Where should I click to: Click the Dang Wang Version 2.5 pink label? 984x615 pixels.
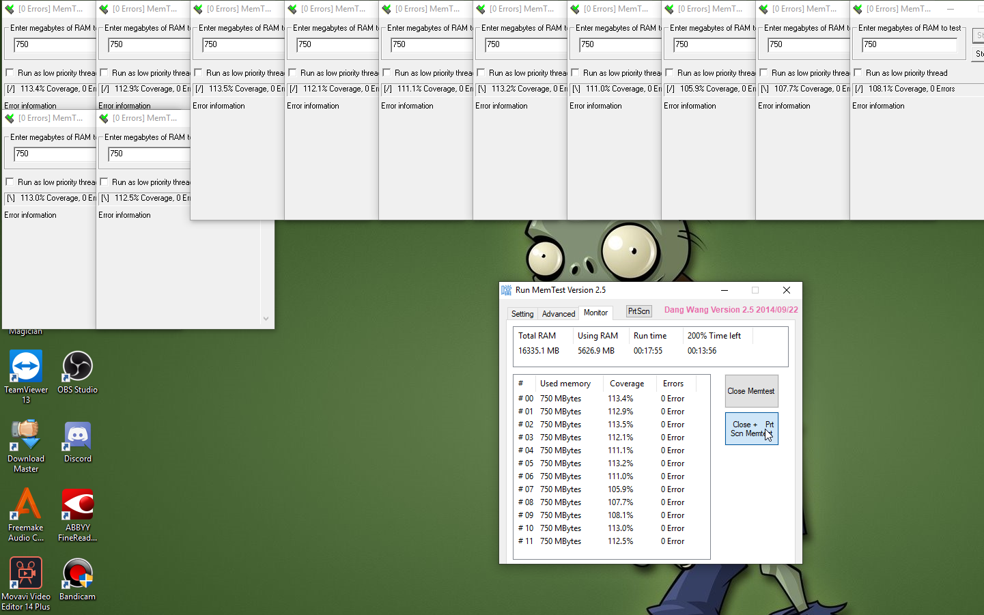pos(731,310)
